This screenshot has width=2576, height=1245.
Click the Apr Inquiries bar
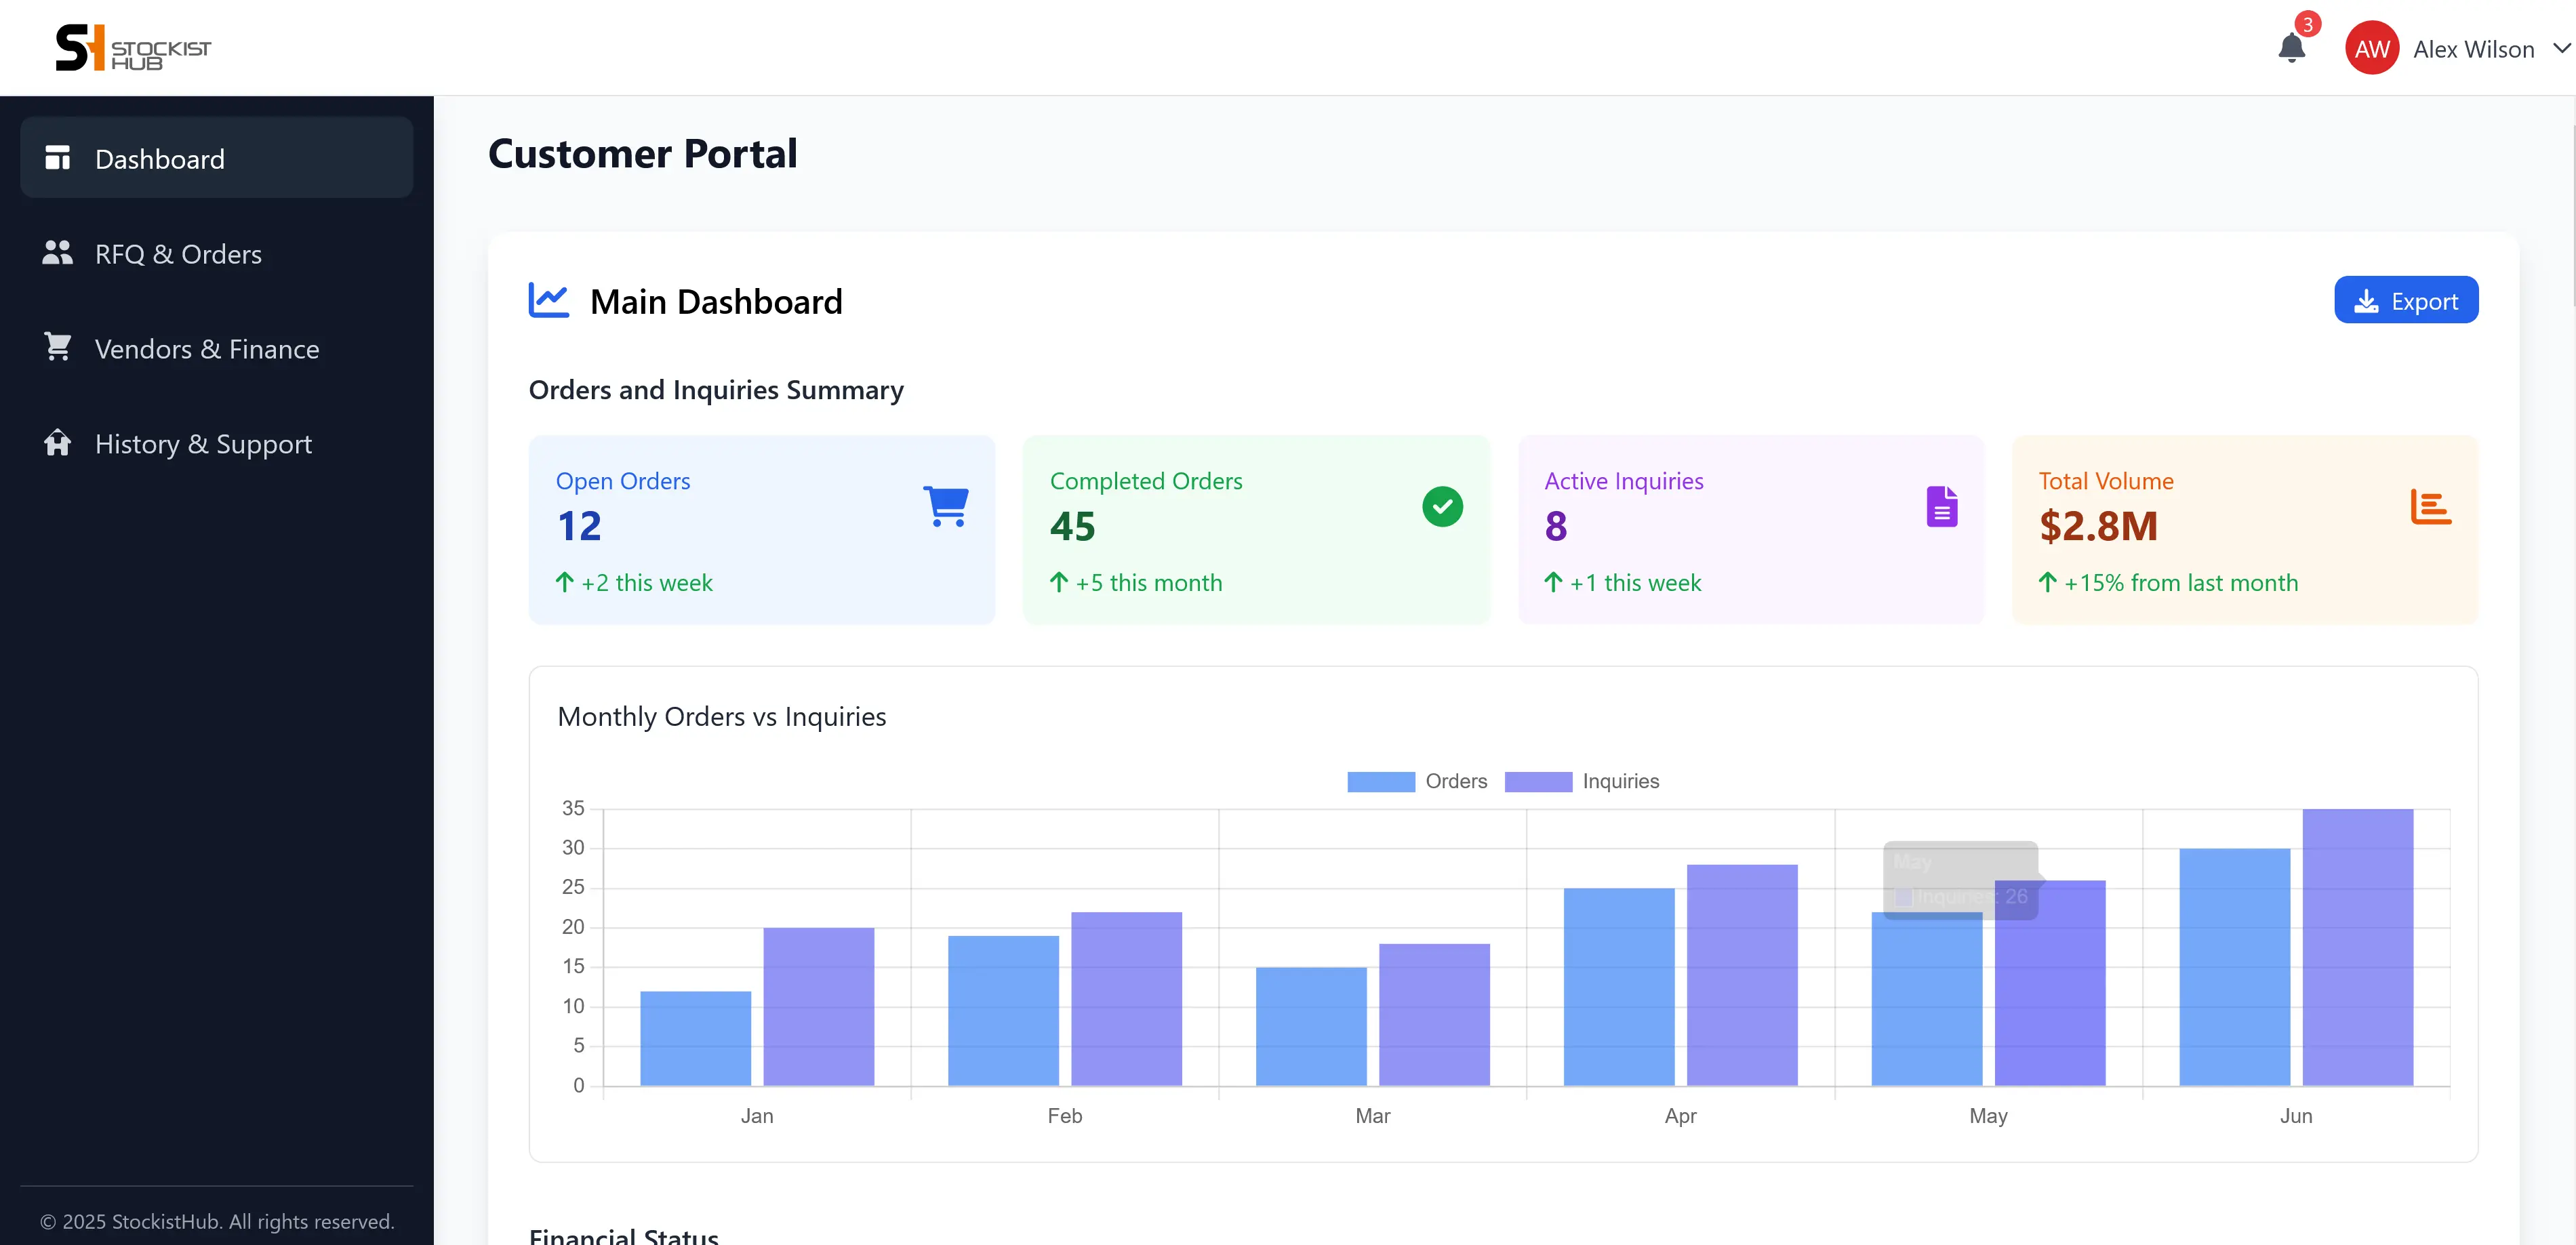(x=1742, y=975)
